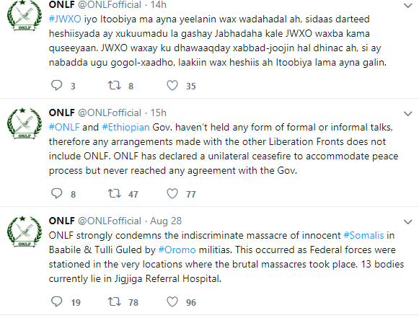Open the #ONLF hashtag in the 15h tweet

64,127
